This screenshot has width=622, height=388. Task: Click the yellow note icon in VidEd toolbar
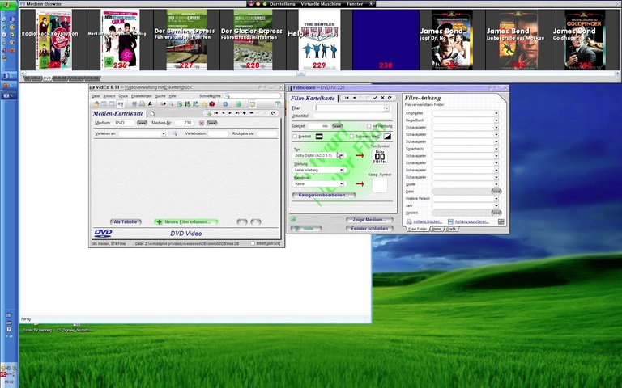point(253,104)
